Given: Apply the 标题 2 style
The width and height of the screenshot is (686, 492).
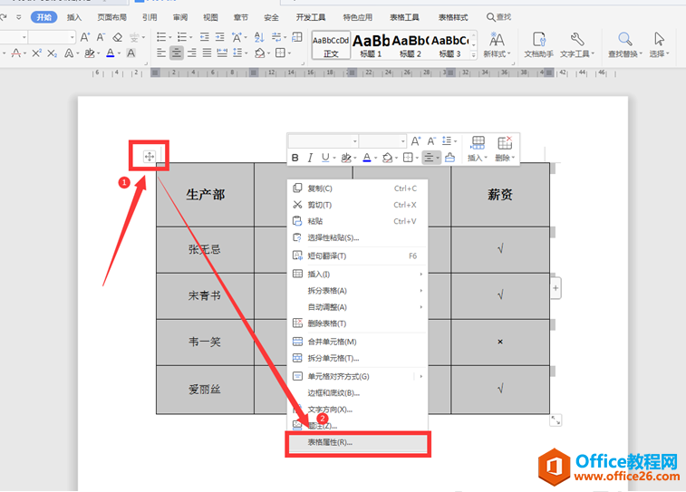Looking at the screenshot, I should pos(410,45).
